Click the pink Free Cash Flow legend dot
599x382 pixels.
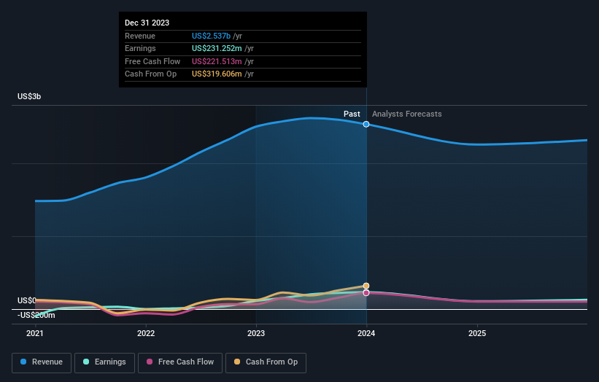(150, 362)
